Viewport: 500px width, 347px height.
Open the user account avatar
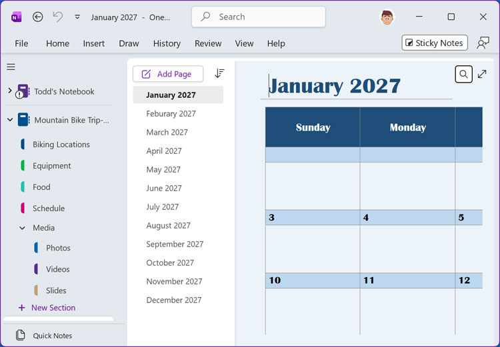[x=387, y=17]
